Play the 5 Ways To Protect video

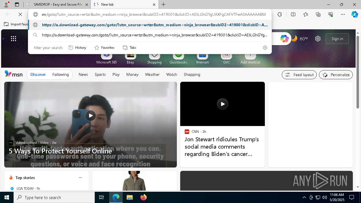tap(91, 116)
